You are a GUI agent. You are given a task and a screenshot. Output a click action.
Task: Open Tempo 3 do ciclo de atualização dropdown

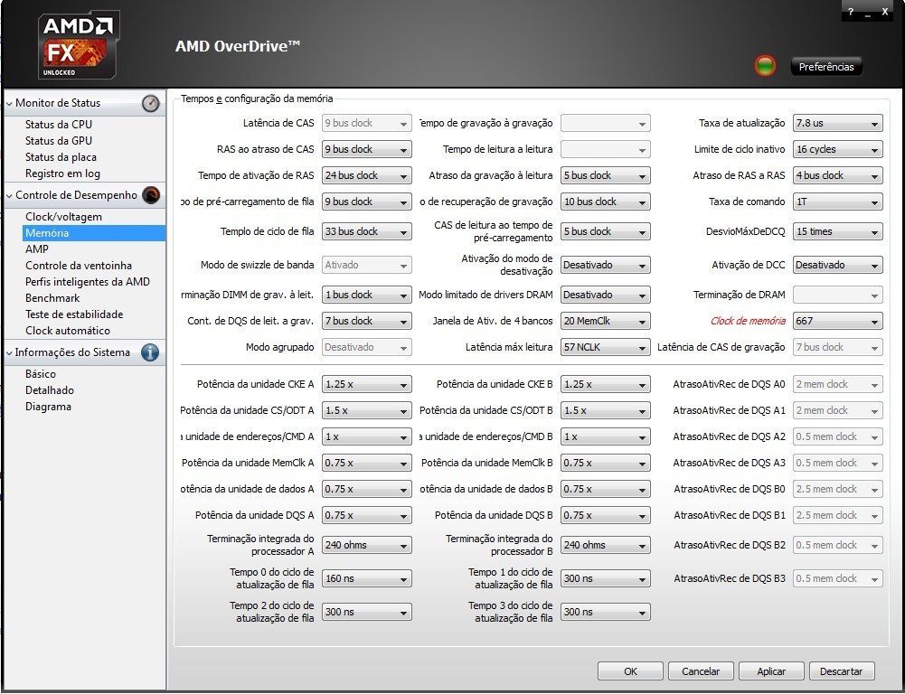tap(606, 612)
